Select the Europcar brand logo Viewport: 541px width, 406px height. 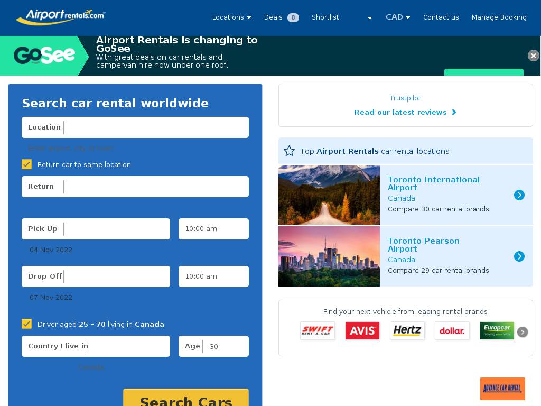click(497, 331)
